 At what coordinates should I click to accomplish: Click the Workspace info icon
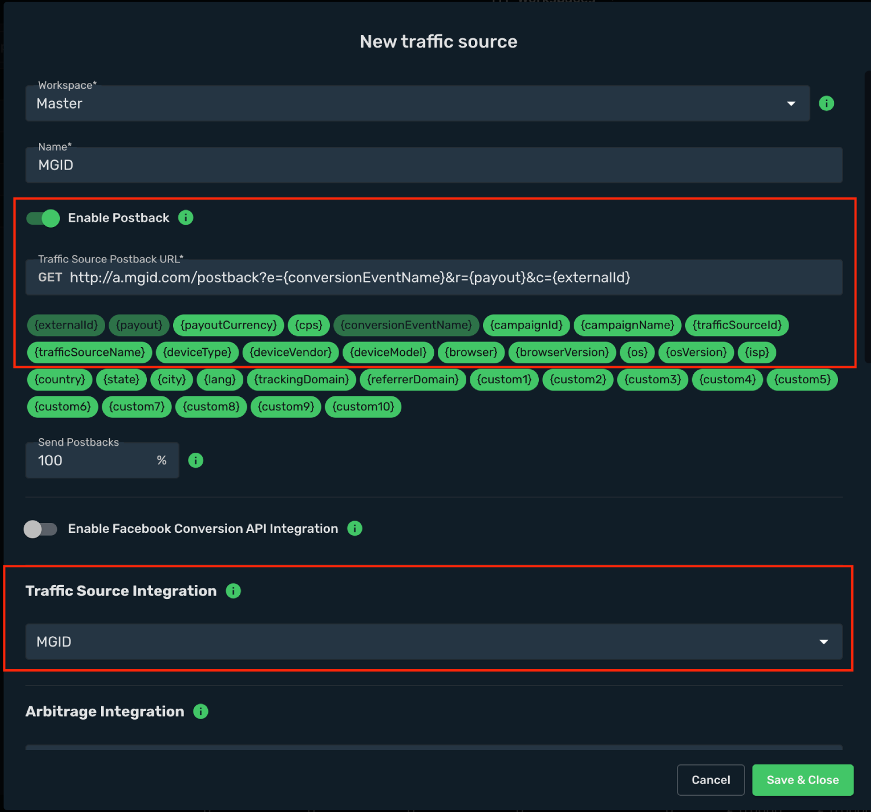pyautogui.click(x=826, y=103)
